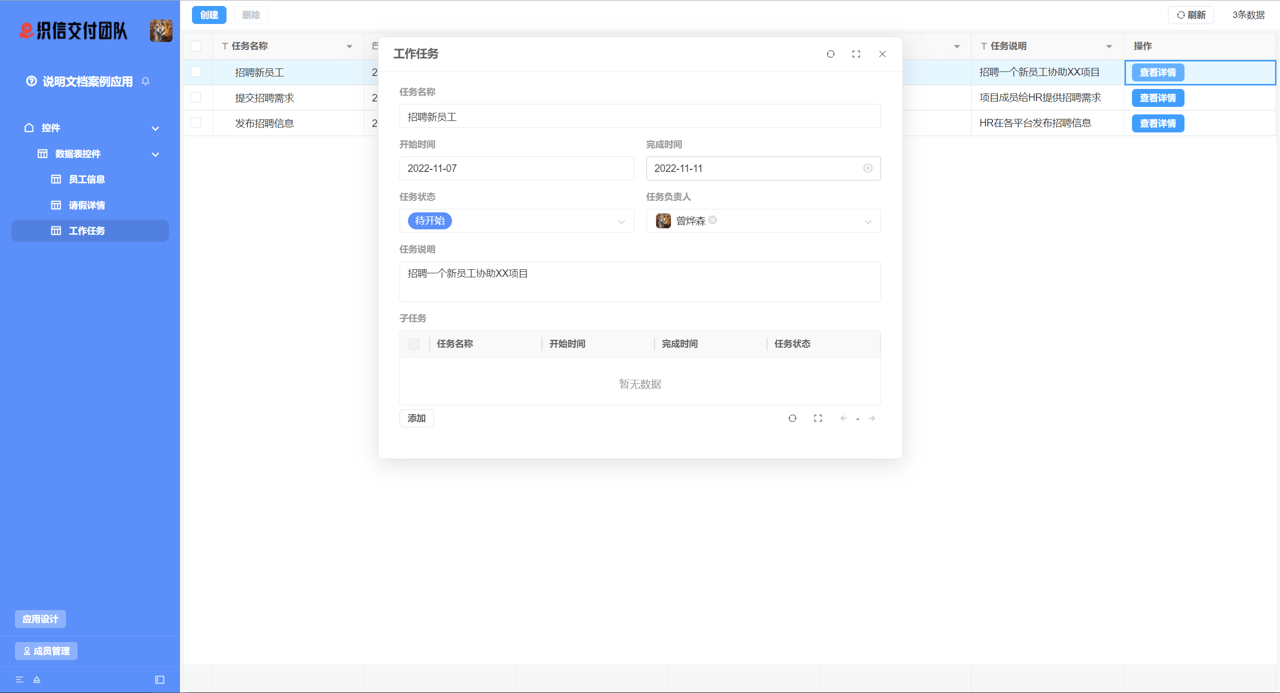1280x693 pixels.
Task: Click the 任务说明 text area
Action: [639, 281]
